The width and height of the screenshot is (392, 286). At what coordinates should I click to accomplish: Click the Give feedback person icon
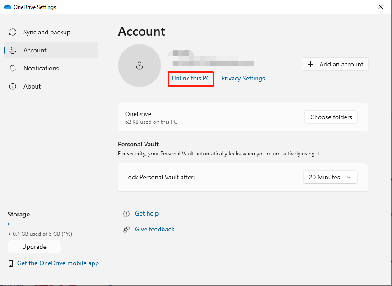click(x=126, y=230)
